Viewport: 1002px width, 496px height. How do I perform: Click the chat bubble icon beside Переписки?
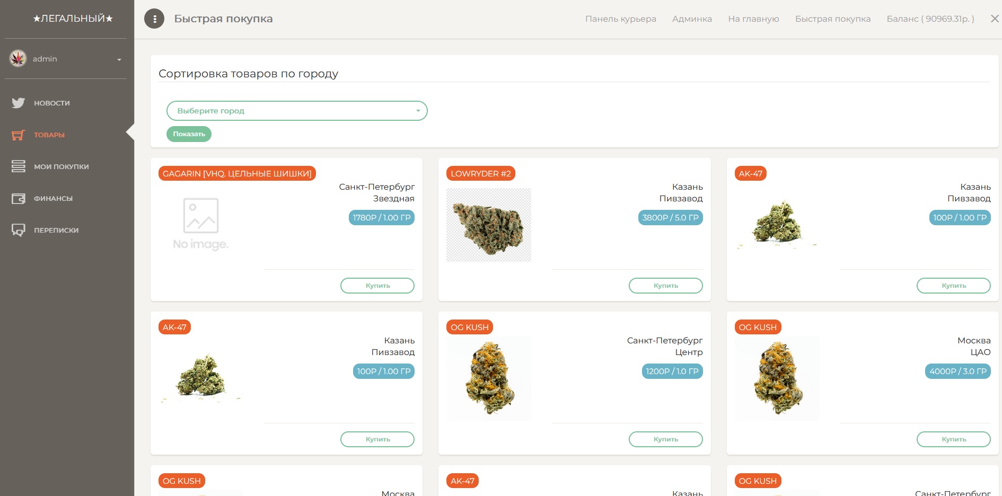(x=19, y=230)
